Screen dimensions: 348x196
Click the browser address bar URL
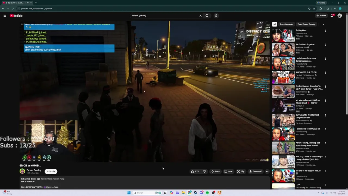(36, 8)
